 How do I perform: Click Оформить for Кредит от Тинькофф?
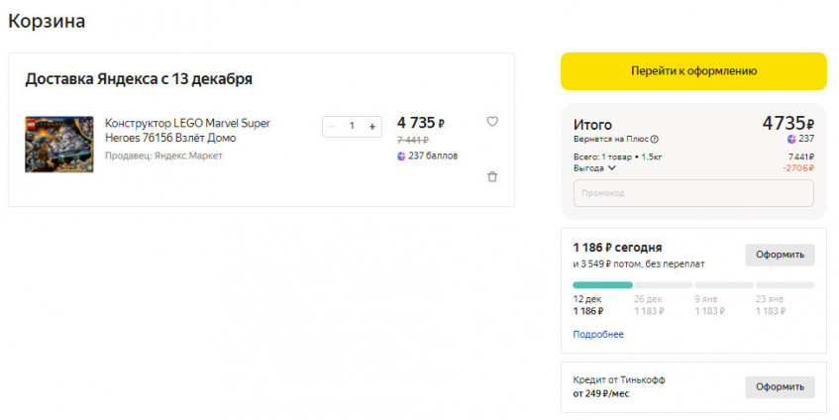click(x=780, y=387)
